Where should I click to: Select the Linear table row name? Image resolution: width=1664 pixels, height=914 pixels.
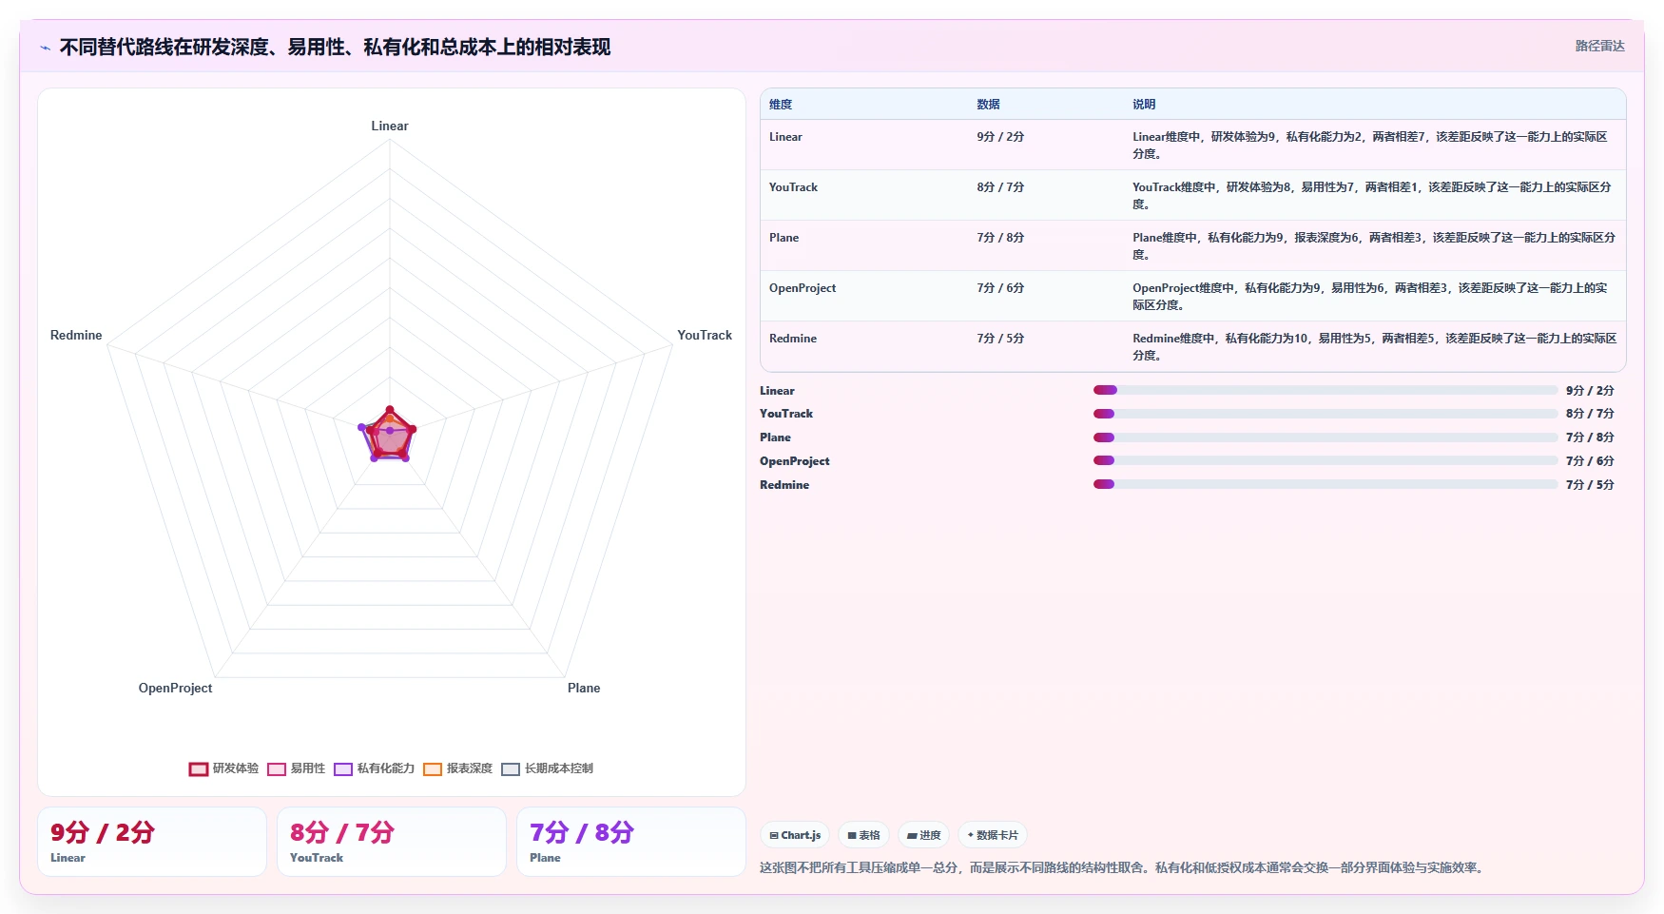coord(785,137)
